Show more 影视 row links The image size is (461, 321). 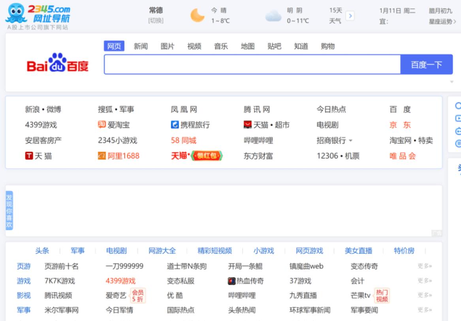click(x=425, y=295)
